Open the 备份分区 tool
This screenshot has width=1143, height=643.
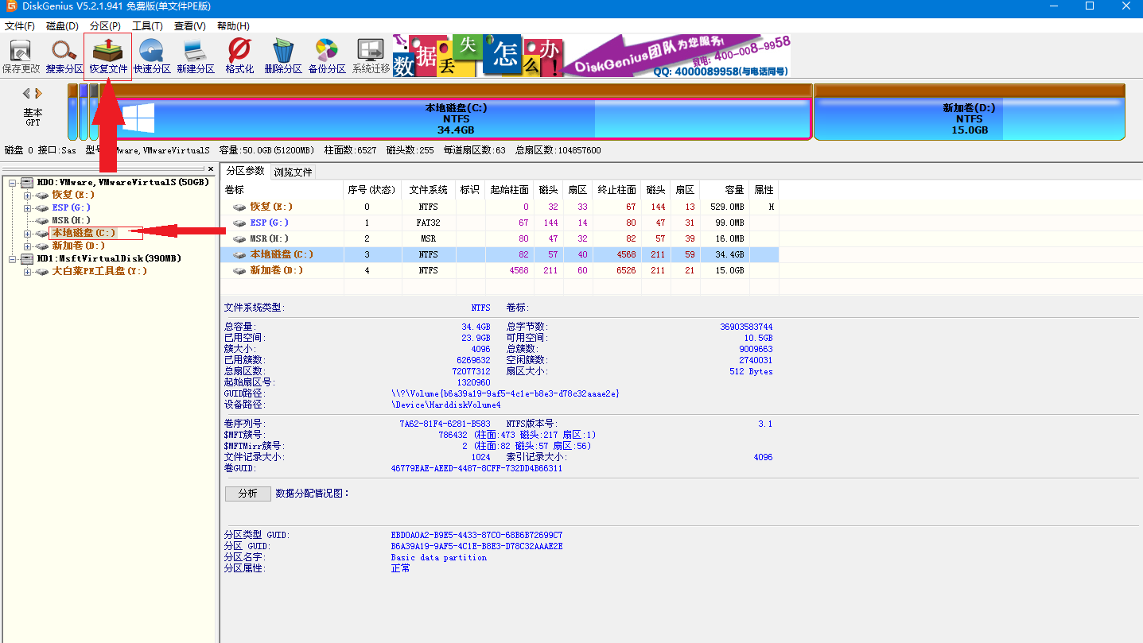pyautogui.click(x=327, y=56)
